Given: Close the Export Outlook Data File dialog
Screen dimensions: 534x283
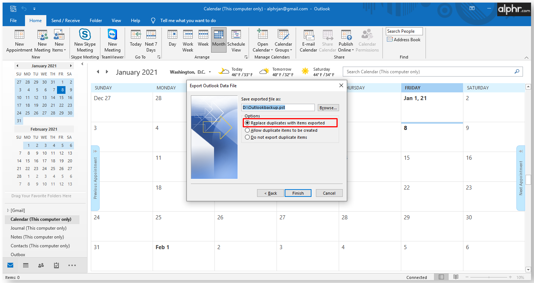Looking at the screenshot, I should pos(341,85).
